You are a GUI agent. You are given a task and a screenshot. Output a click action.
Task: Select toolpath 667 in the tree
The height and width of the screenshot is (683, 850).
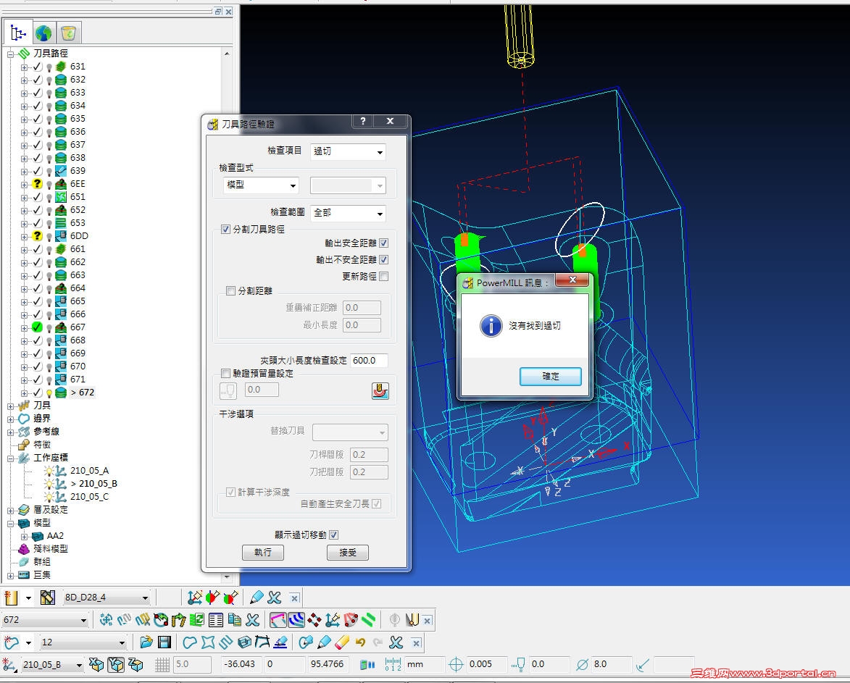tap(78, 327)
